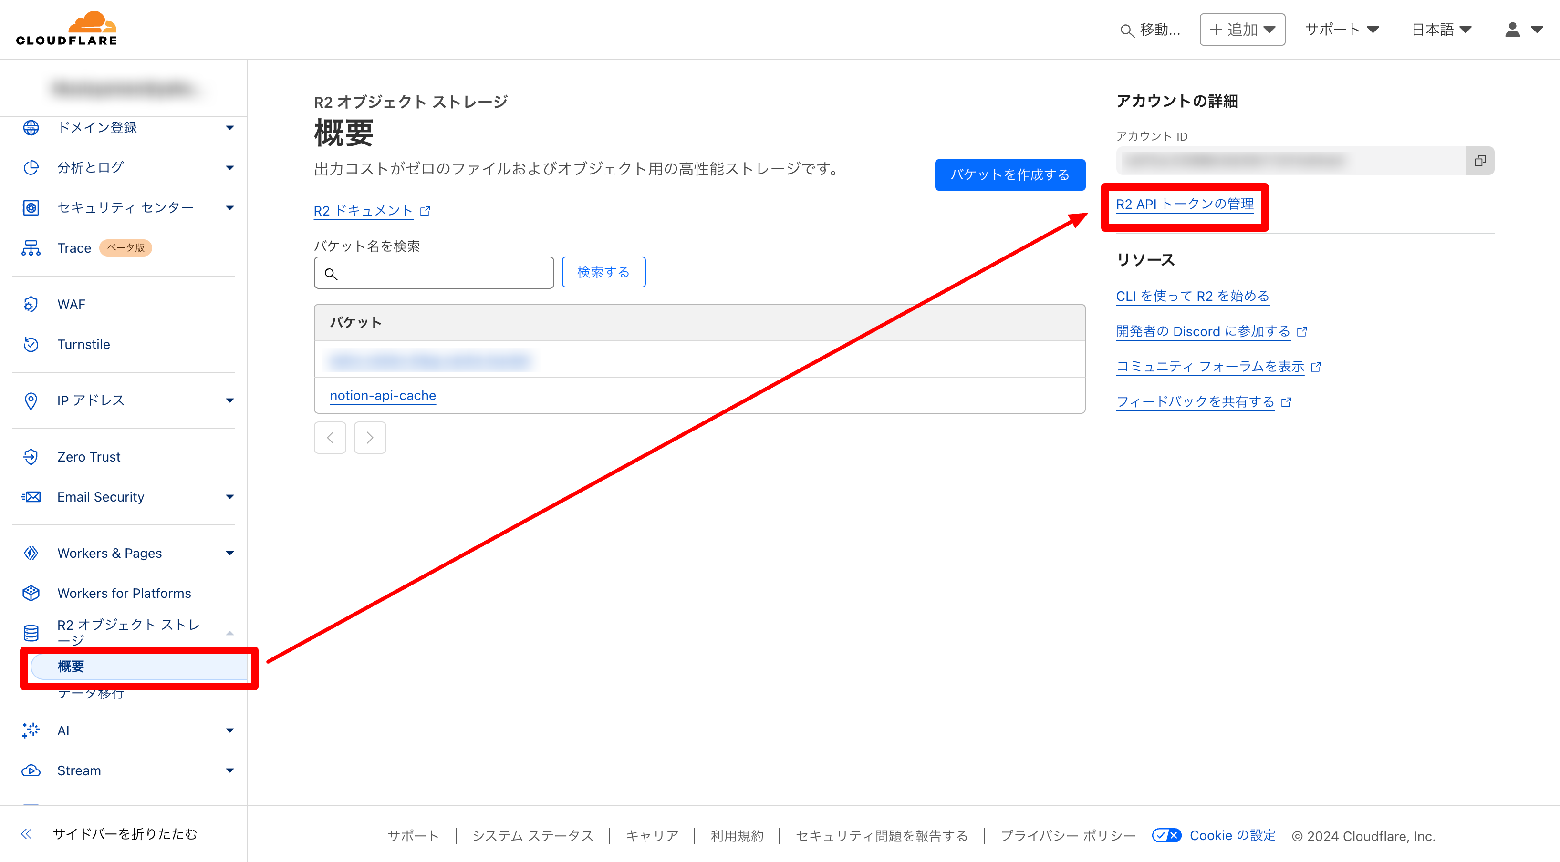Open the footer システム ステータス link
Screen dimensions: 1560x862
(532, 836)
